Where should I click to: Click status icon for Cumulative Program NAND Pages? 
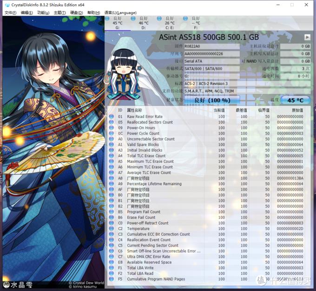pos(112,279)
